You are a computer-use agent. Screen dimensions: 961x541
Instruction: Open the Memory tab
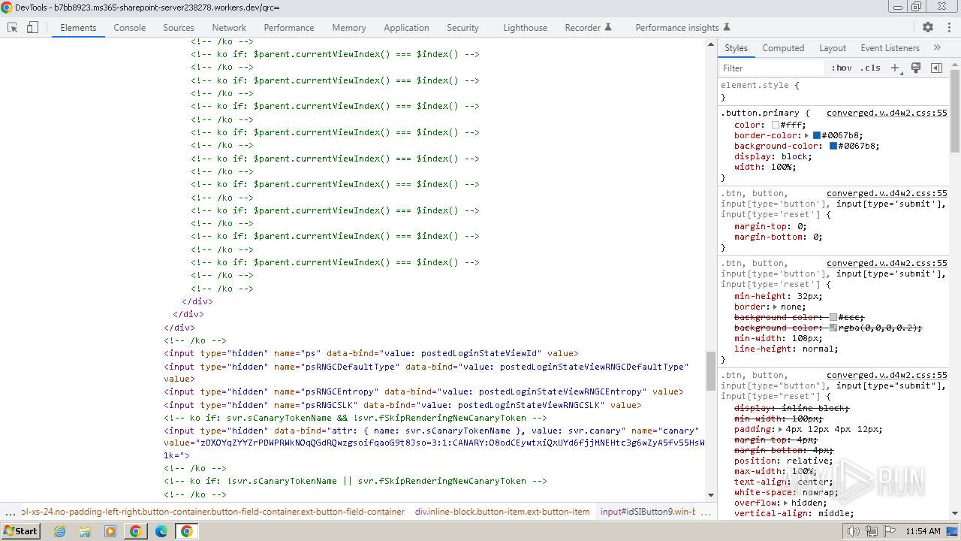pos(349,27)
